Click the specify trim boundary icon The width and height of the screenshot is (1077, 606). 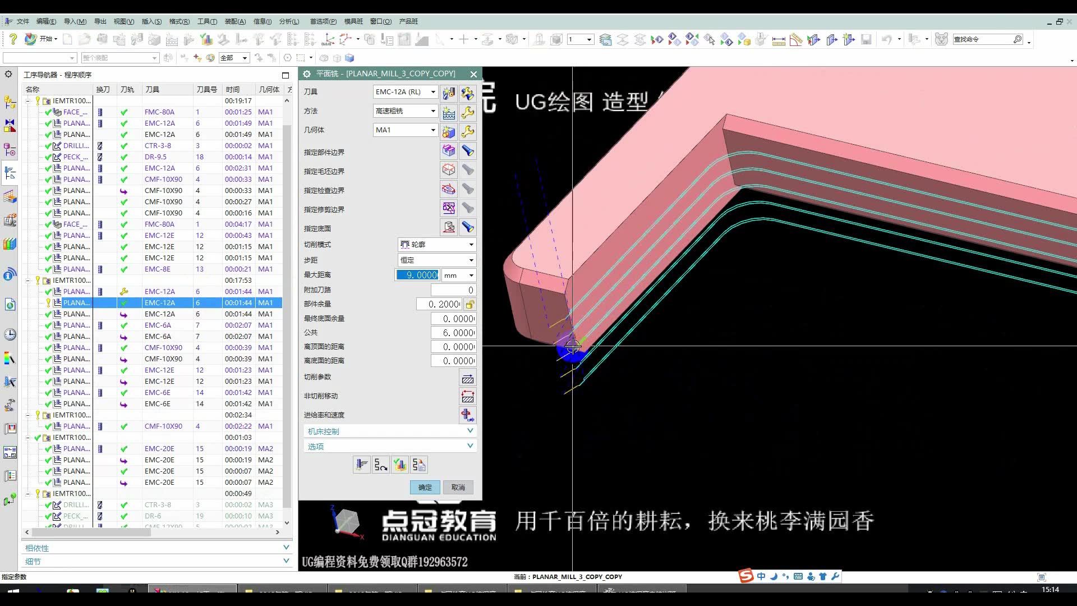(x=448, y=208)
